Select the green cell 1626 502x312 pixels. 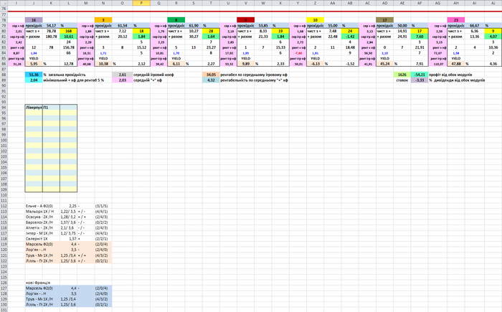[x=402, y=75]
